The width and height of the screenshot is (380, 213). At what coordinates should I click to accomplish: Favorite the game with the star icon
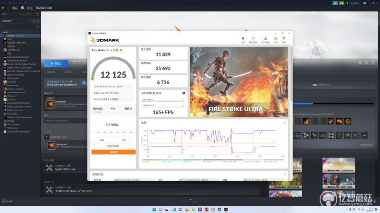(x=373, y=62)
